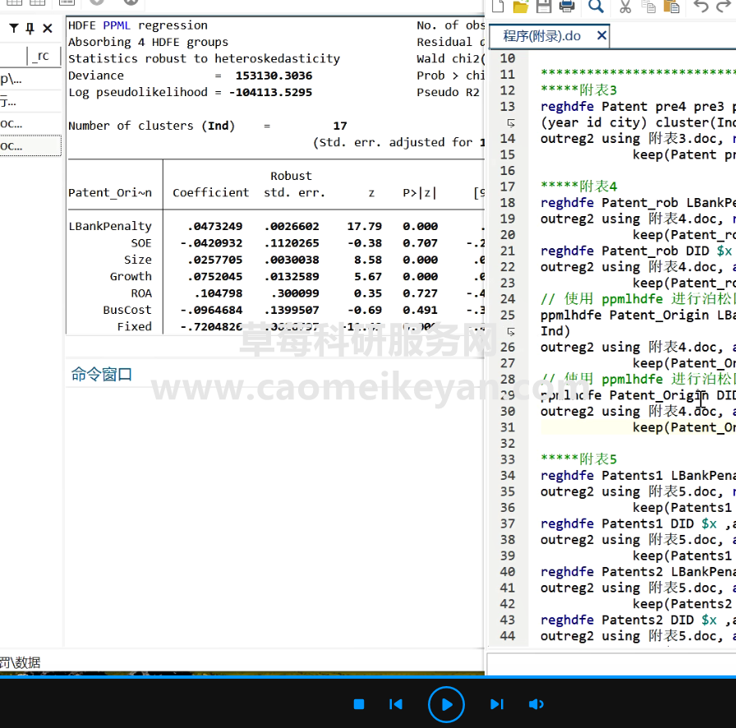
Task: Skip to the next video track
Action: pos(497,704)
